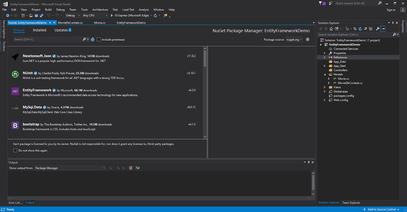Click the Search Solution Explorer field
This screenshot has height=212, width=407.
355,35
